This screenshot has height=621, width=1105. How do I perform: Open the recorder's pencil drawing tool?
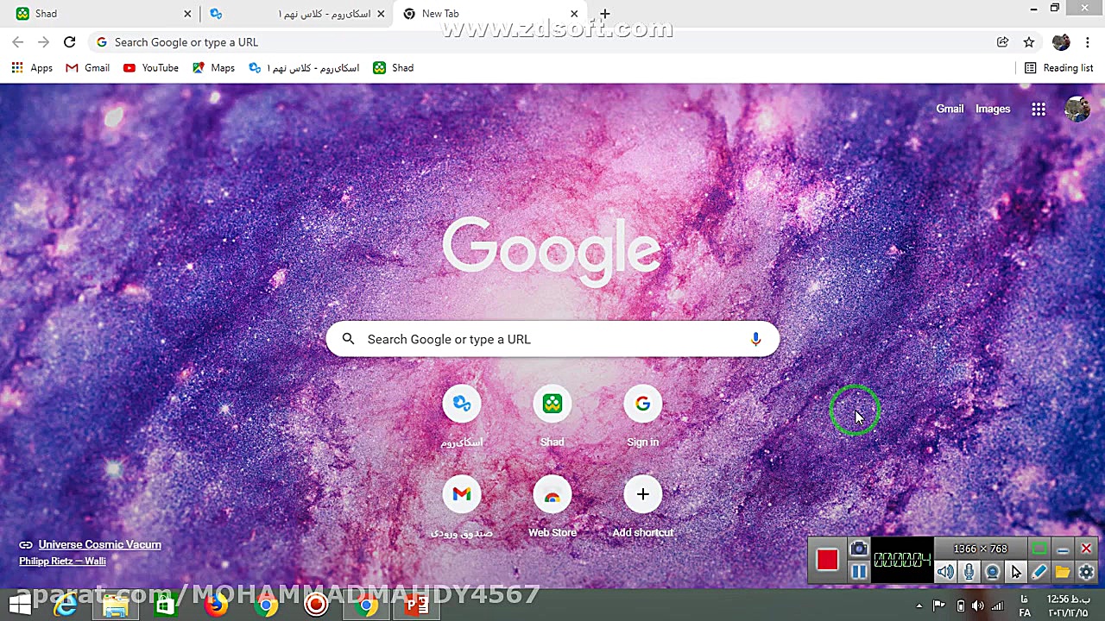[x=1039, y=572]
